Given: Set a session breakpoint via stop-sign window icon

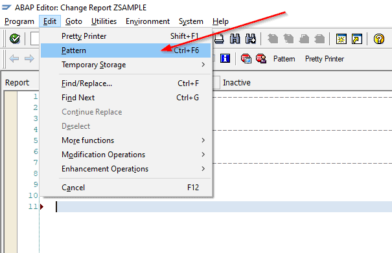Looking at the screenshot, I should click(x=246, y=59).
